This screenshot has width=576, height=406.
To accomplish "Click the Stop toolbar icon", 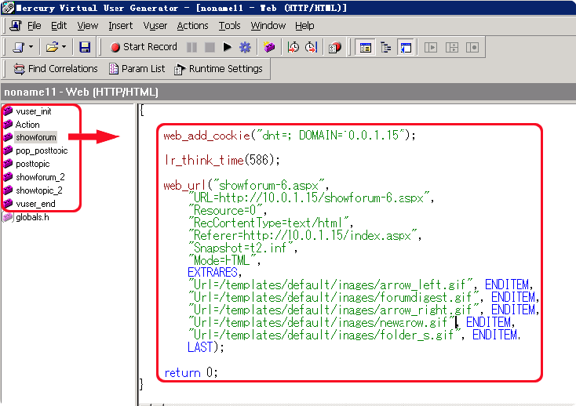I will click(210, 47).
